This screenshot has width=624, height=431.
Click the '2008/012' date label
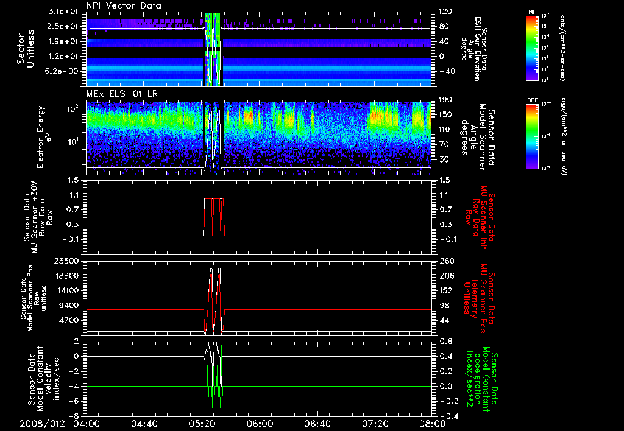(42, 424)
